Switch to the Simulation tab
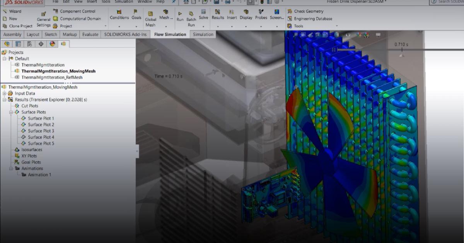This screenshot has width=464, height=243. [203, 34]
